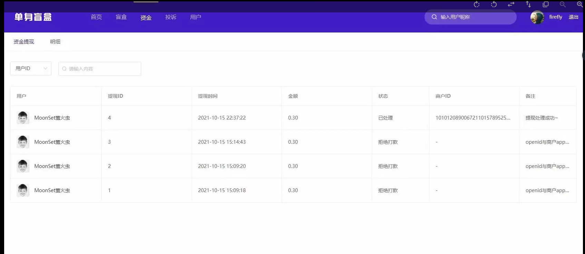This screenshot has width=585, height=254.
Task: Switch to the 明细 tab
Action: pos(55,42)
